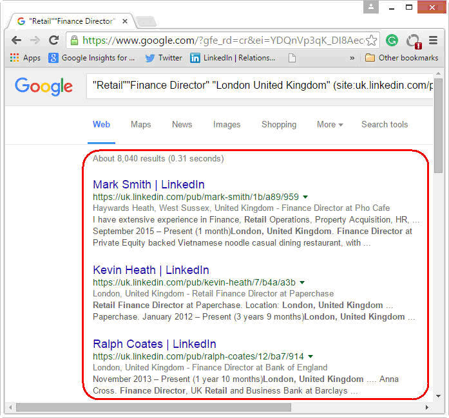Viewport: 449px width, 418px height.
Task: Expand arrow beside mark-smith URL
Action: point(305,197)
